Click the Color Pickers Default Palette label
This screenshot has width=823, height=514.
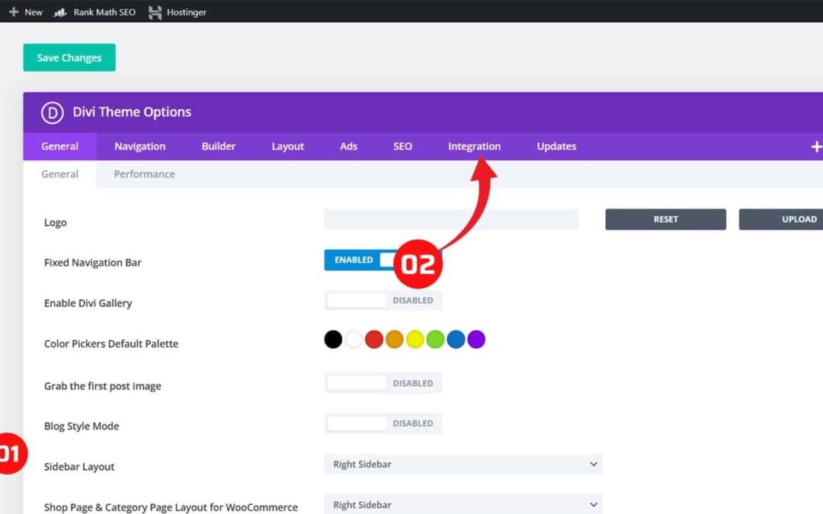click(111, 344)
